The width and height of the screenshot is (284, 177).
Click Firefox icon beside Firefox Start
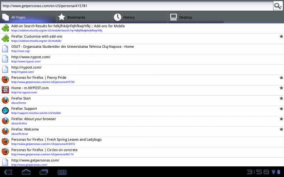5,100
